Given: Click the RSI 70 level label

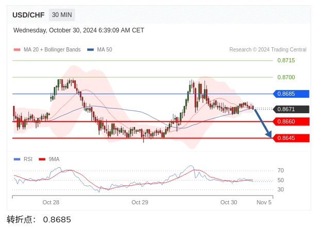Looking at the screenshot, I should click(x=281, y=171).
